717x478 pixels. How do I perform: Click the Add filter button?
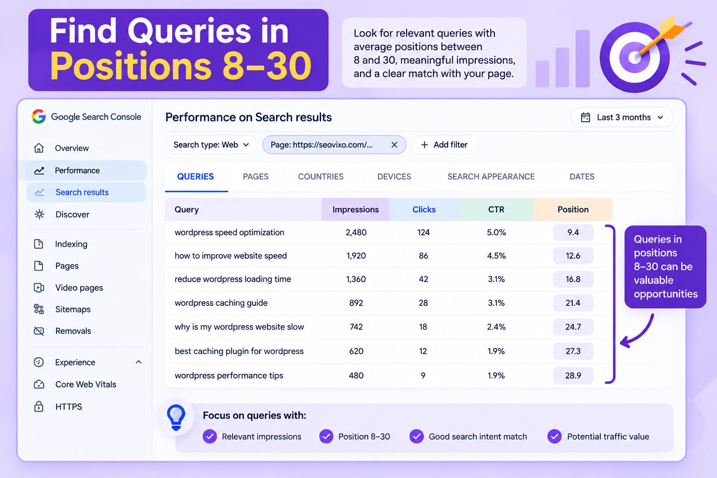[x=445, y=145]
